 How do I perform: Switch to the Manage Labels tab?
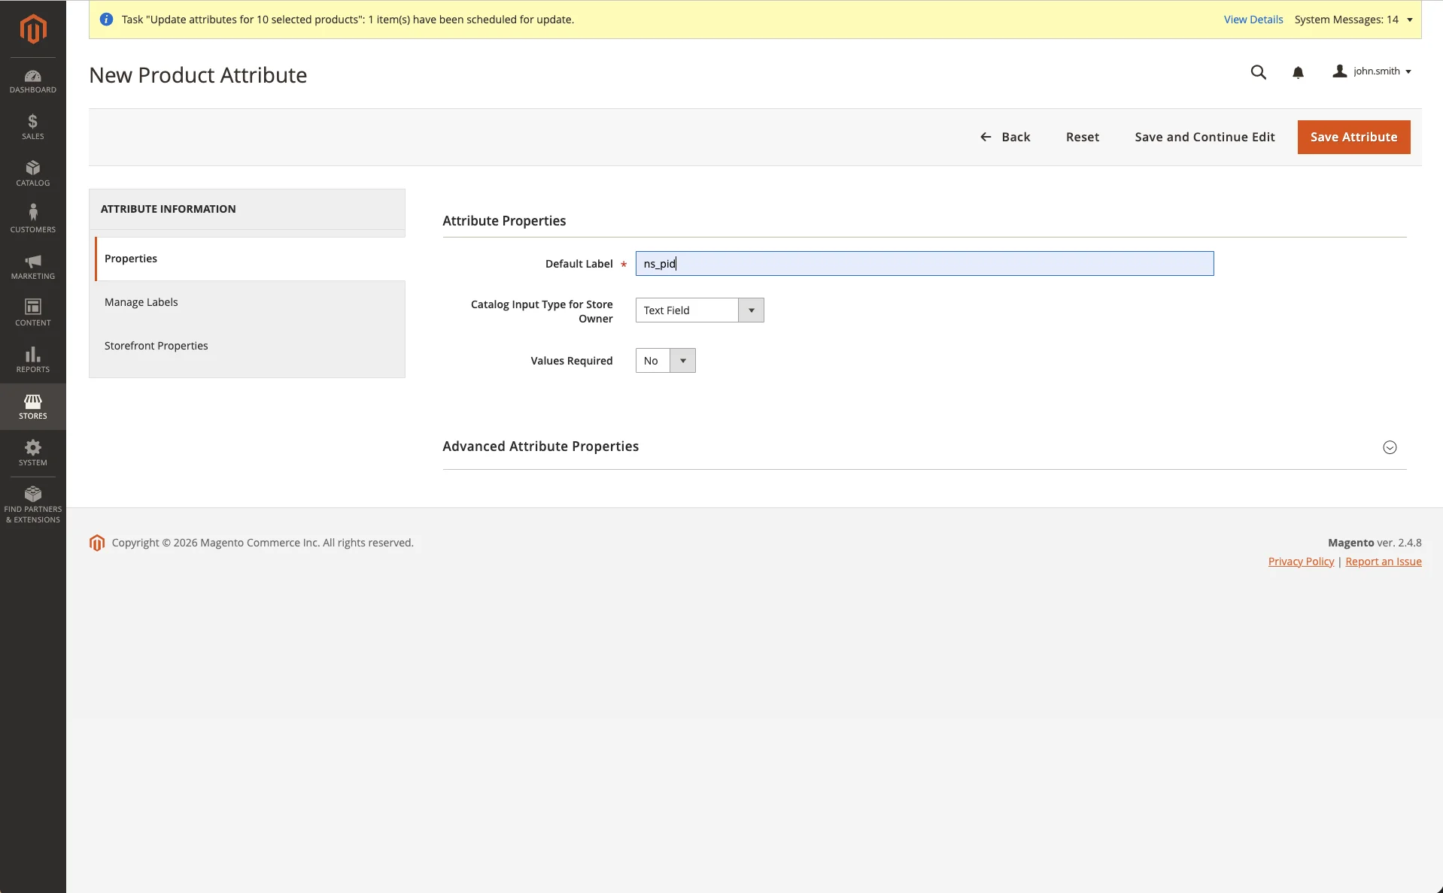(x=247, y=302)
